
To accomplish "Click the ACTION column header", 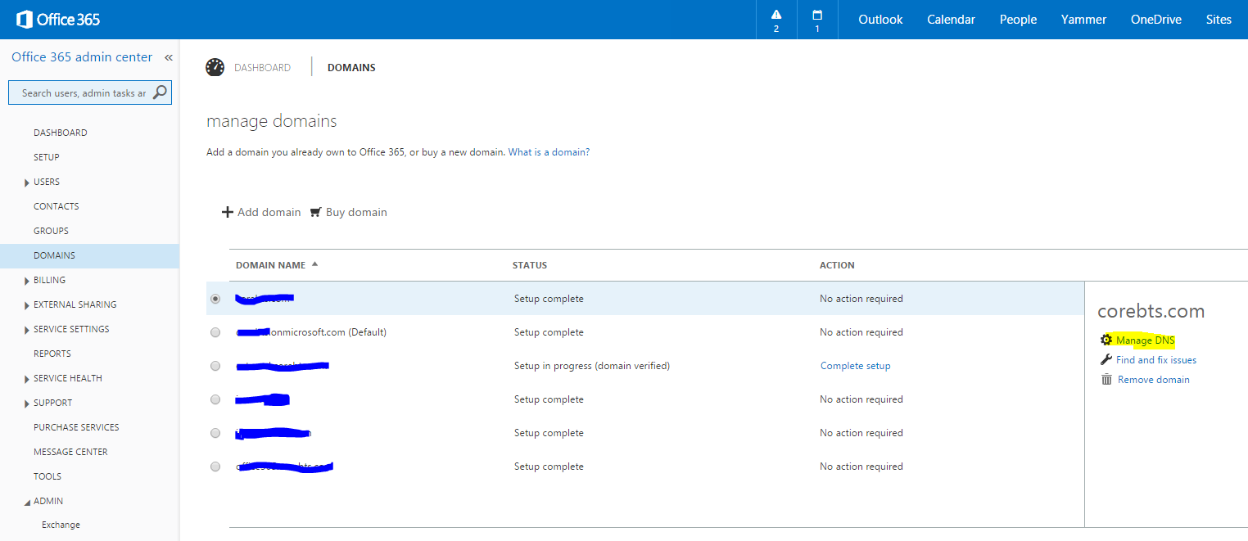I will coord(837,265).
